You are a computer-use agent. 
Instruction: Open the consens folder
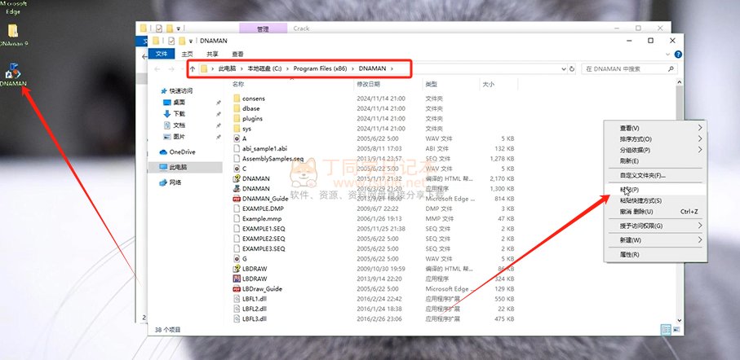coord(249,99)
